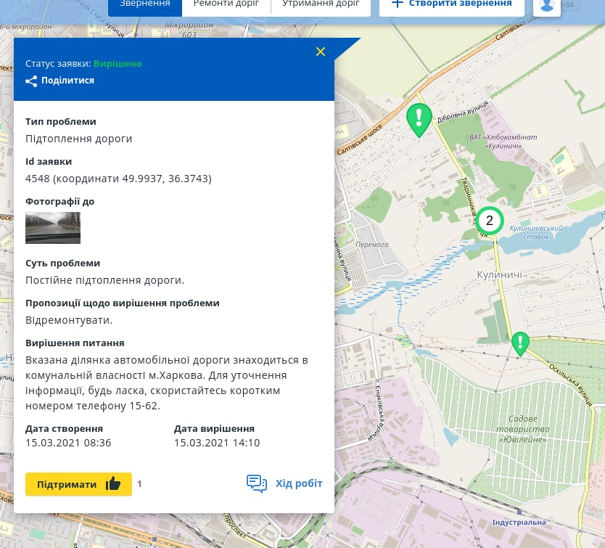The height and width of the screenshot is (548, 605).
Task: Click the plus icon in Створити звернення
Action: [397, 4]
